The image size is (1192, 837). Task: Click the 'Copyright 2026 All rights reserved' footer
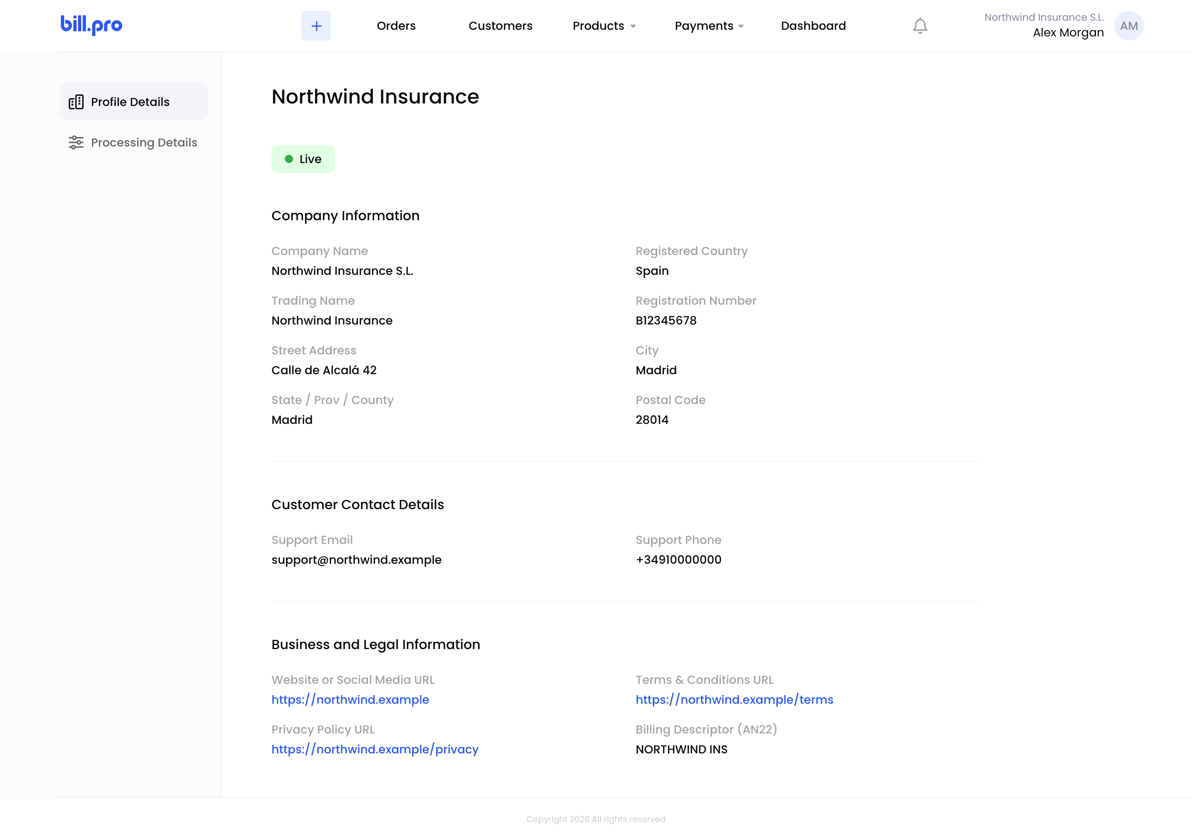pos(596,819)
